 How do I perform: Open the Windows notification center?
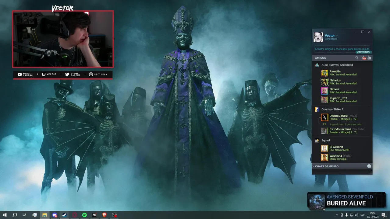(x=384, y=215)
